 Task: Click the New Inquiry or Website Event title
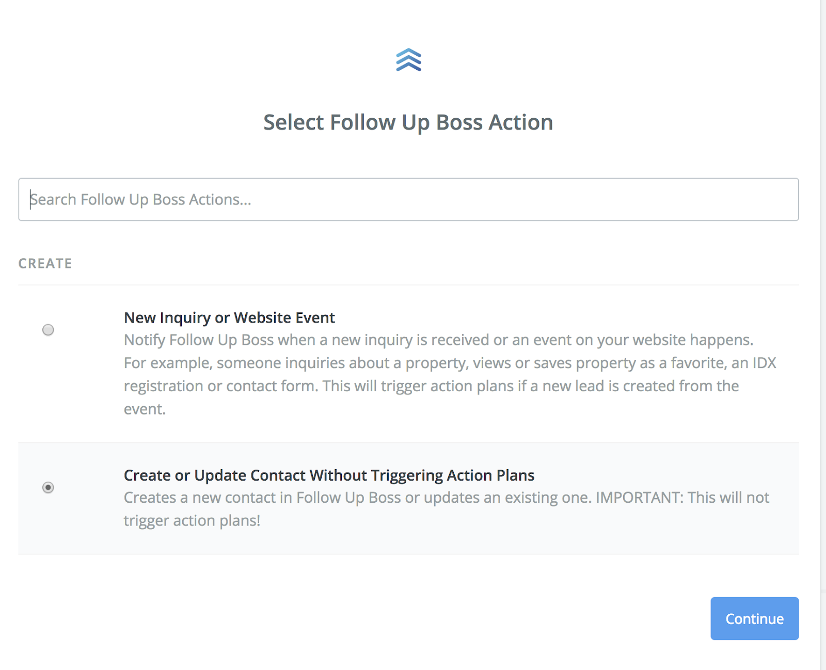tap(229, 317)
